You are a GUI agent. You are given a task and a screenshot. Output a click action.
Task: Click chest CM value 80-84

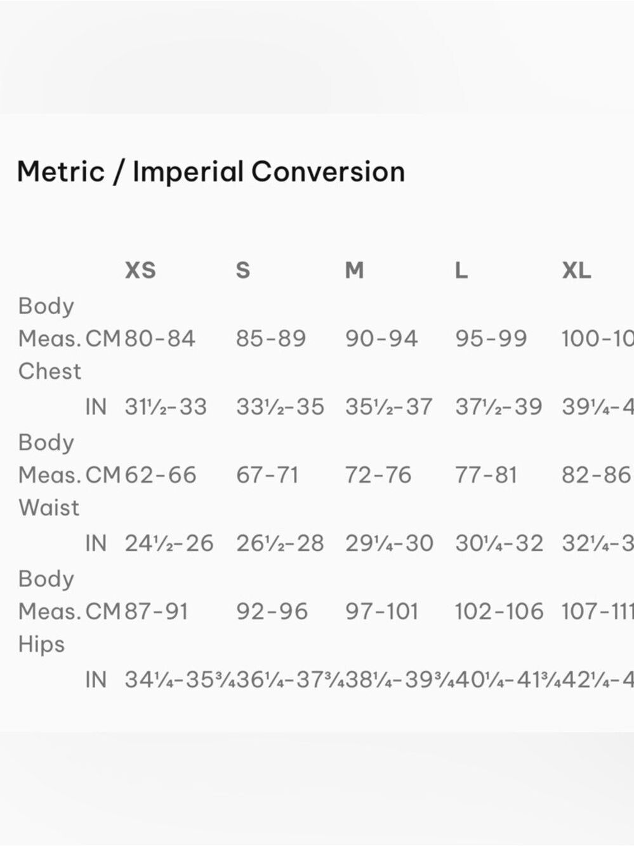[160, 338]
